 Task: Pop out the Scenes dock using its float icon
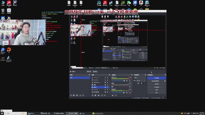pos(89,75)
